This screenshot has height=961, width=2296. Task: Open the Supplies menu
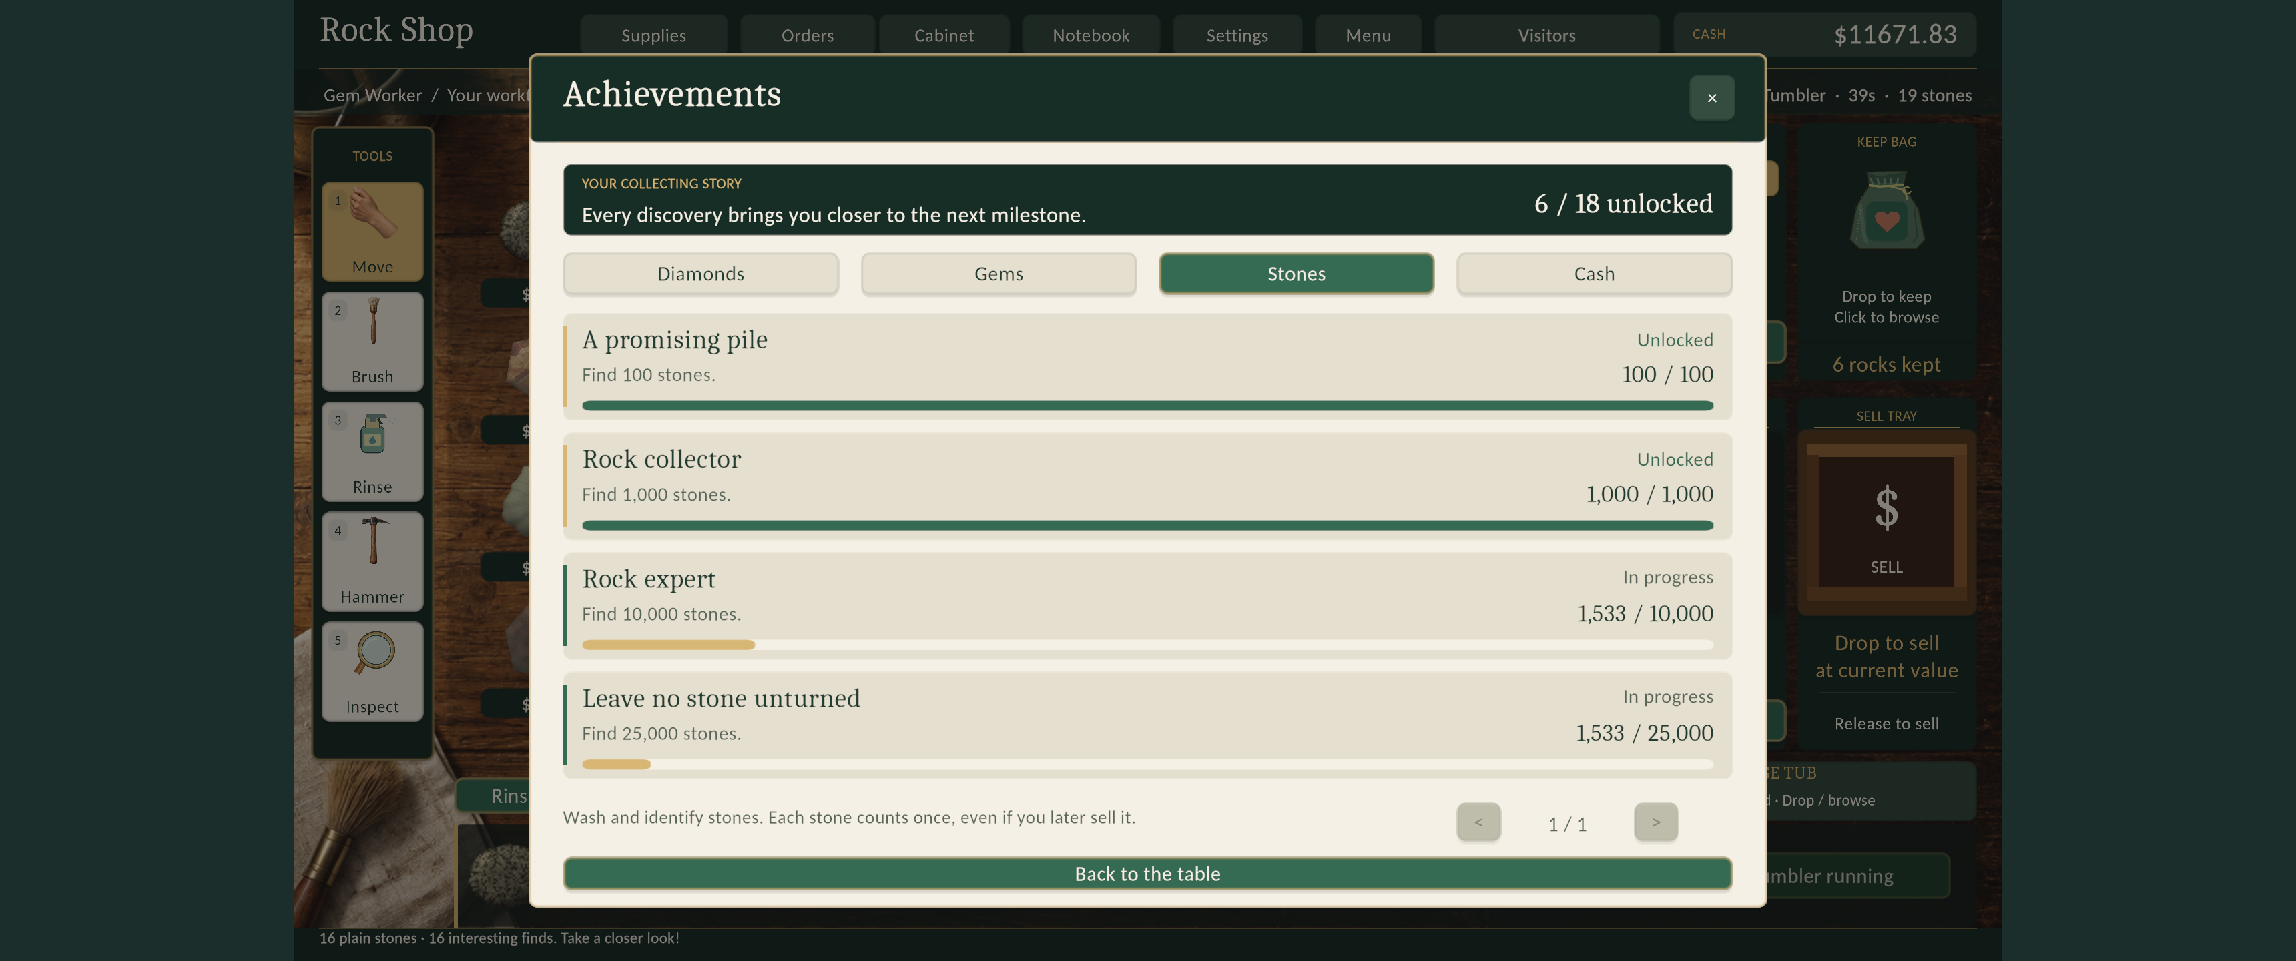click(x=653, y=35)
